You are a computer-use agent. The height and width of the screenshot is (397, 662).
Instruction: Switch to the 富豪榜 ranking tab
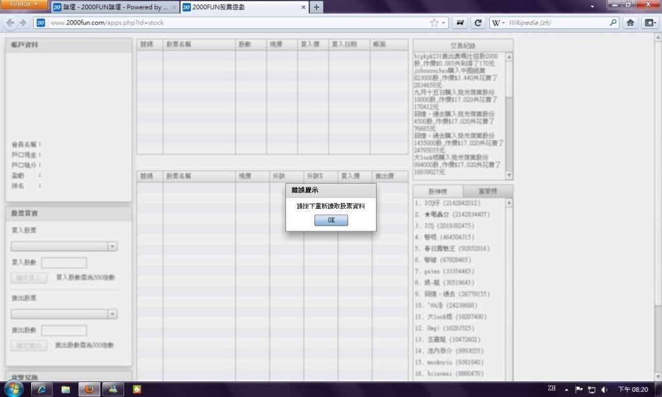(x=487, y=191)
